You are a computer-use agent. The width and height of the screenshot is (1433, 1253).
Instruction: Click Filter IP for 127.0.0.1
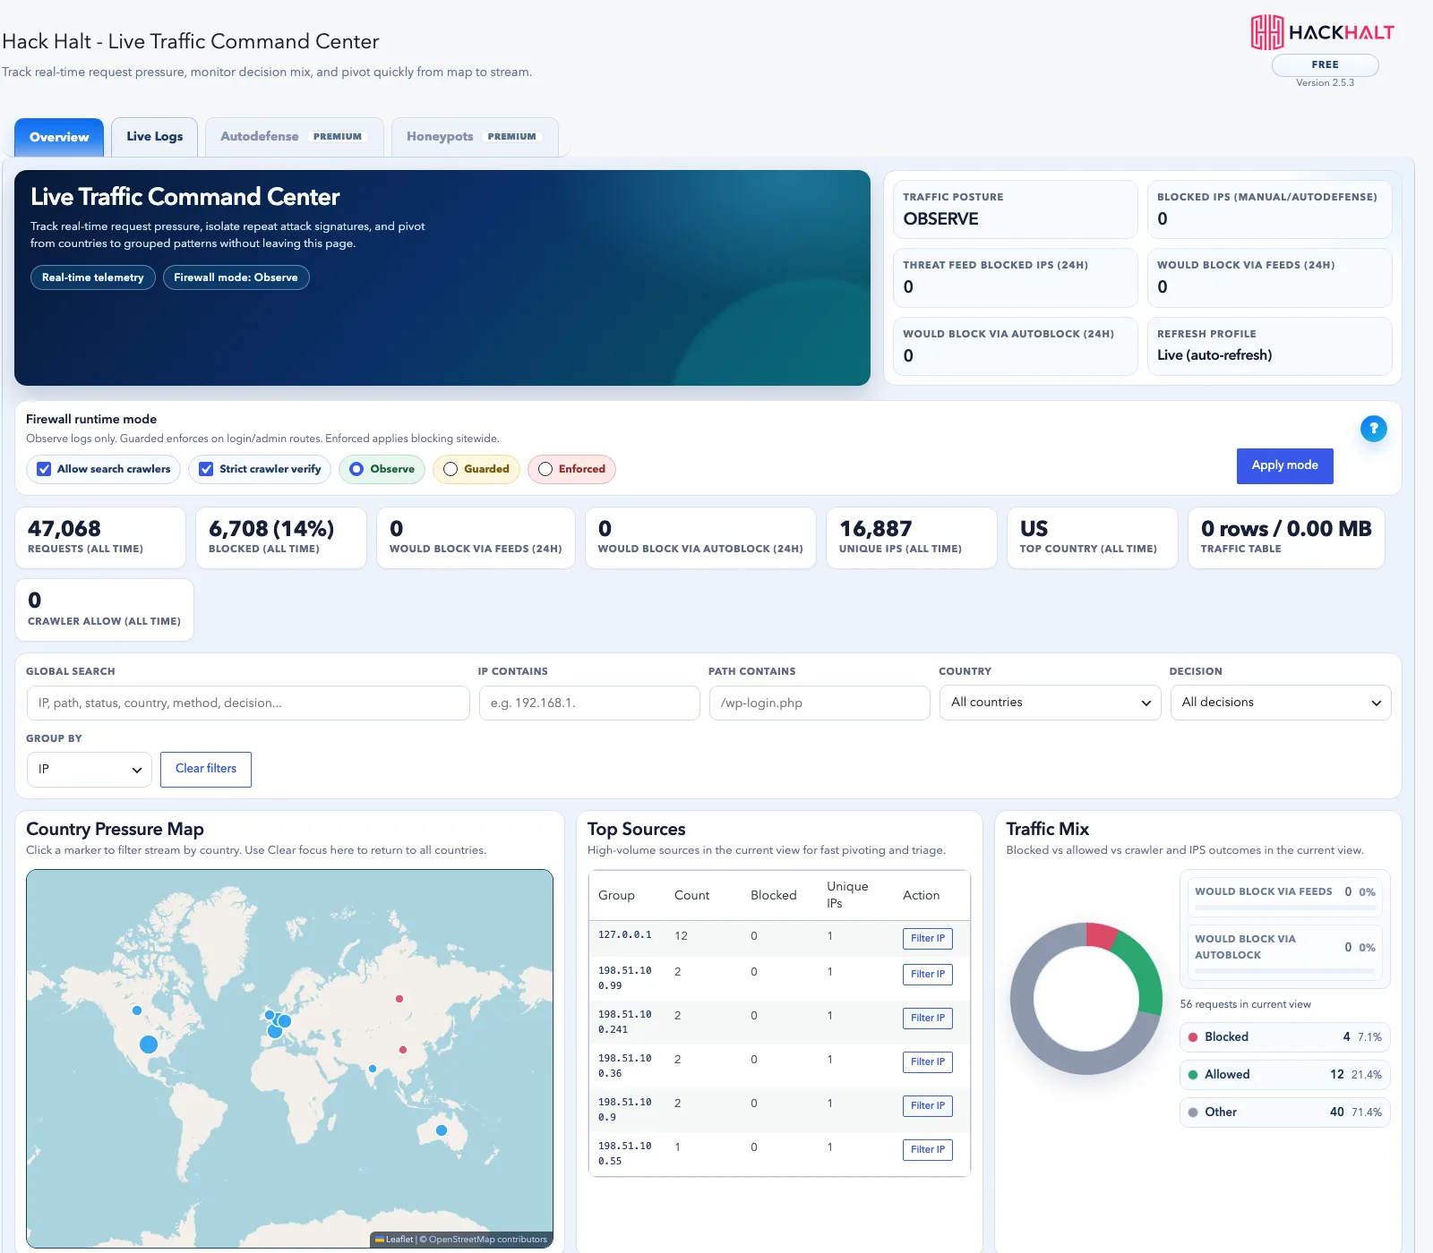click(927, 939)
